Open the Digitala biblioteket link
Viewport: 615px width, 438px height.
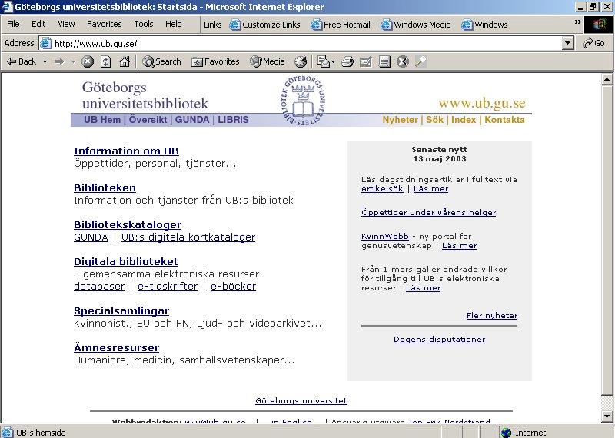126,261
